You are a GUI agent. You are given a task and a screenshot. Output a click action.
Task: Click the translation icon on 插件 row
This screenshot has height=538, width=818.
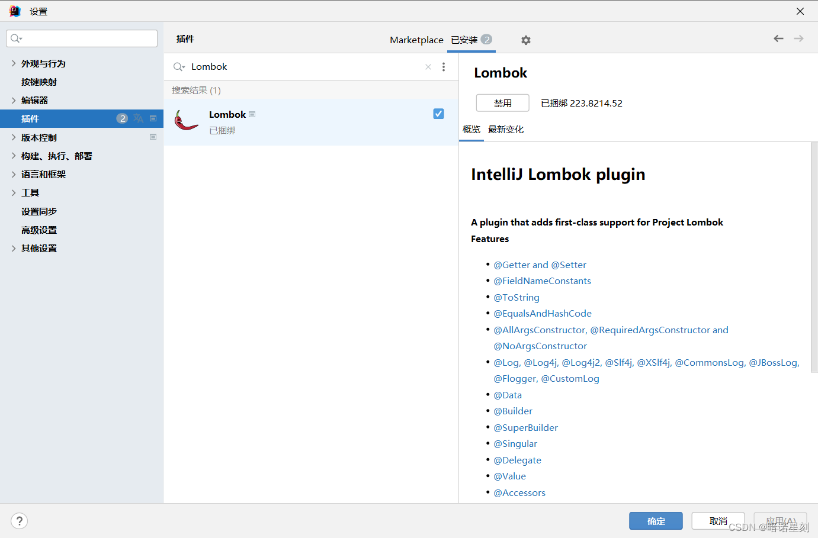[x=139, y=118]
